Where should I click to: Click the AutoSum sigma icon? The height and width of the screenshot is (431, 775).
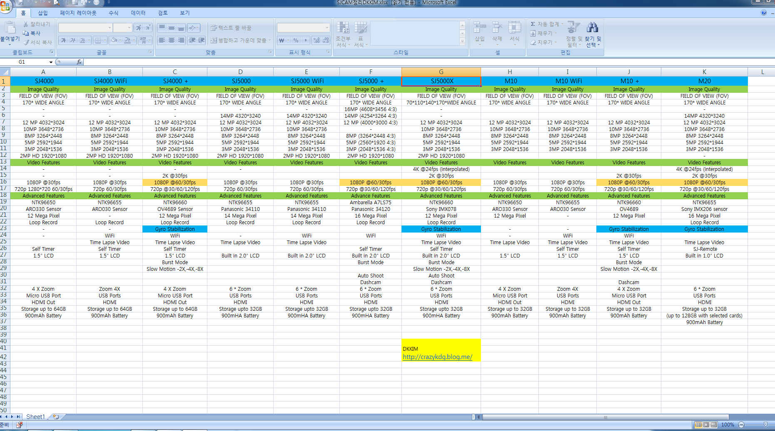coord(533,24)
